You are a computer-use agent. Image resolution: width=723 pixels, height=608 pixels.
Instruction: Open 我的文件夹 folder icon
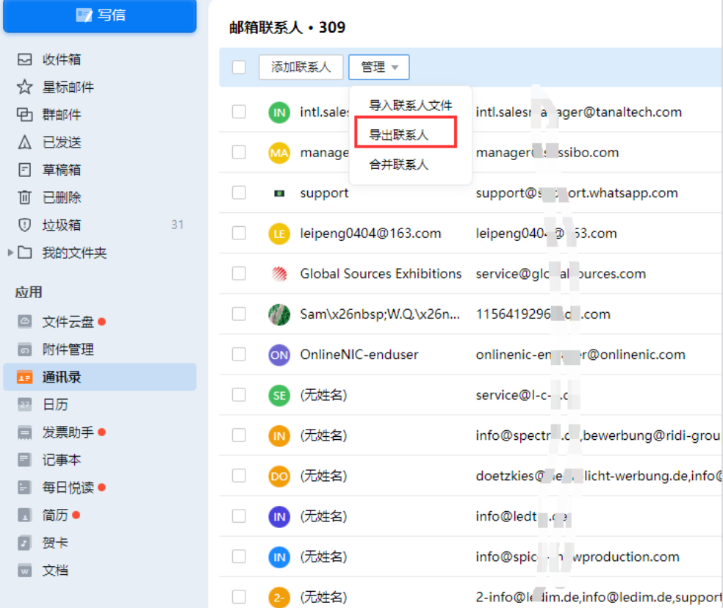pos(24,253)
